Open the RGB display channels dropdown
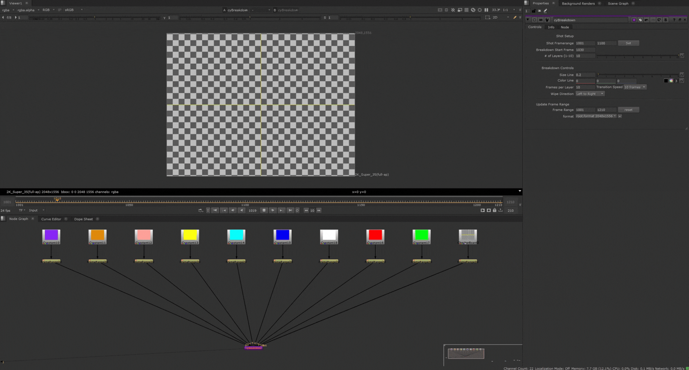 [x=48, y=10]
